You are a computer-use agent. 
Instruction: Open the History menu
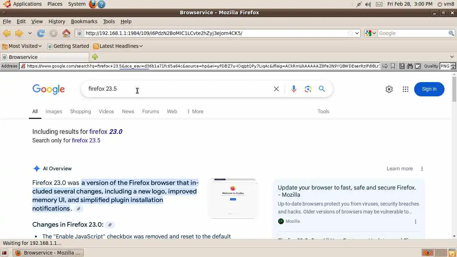tap(57, 21)
